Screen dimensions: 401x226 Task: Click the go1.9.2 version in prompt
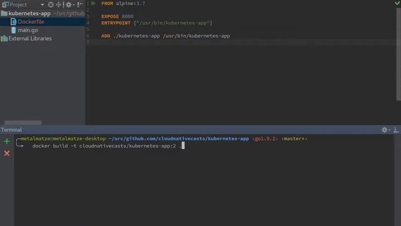(265, 139)
